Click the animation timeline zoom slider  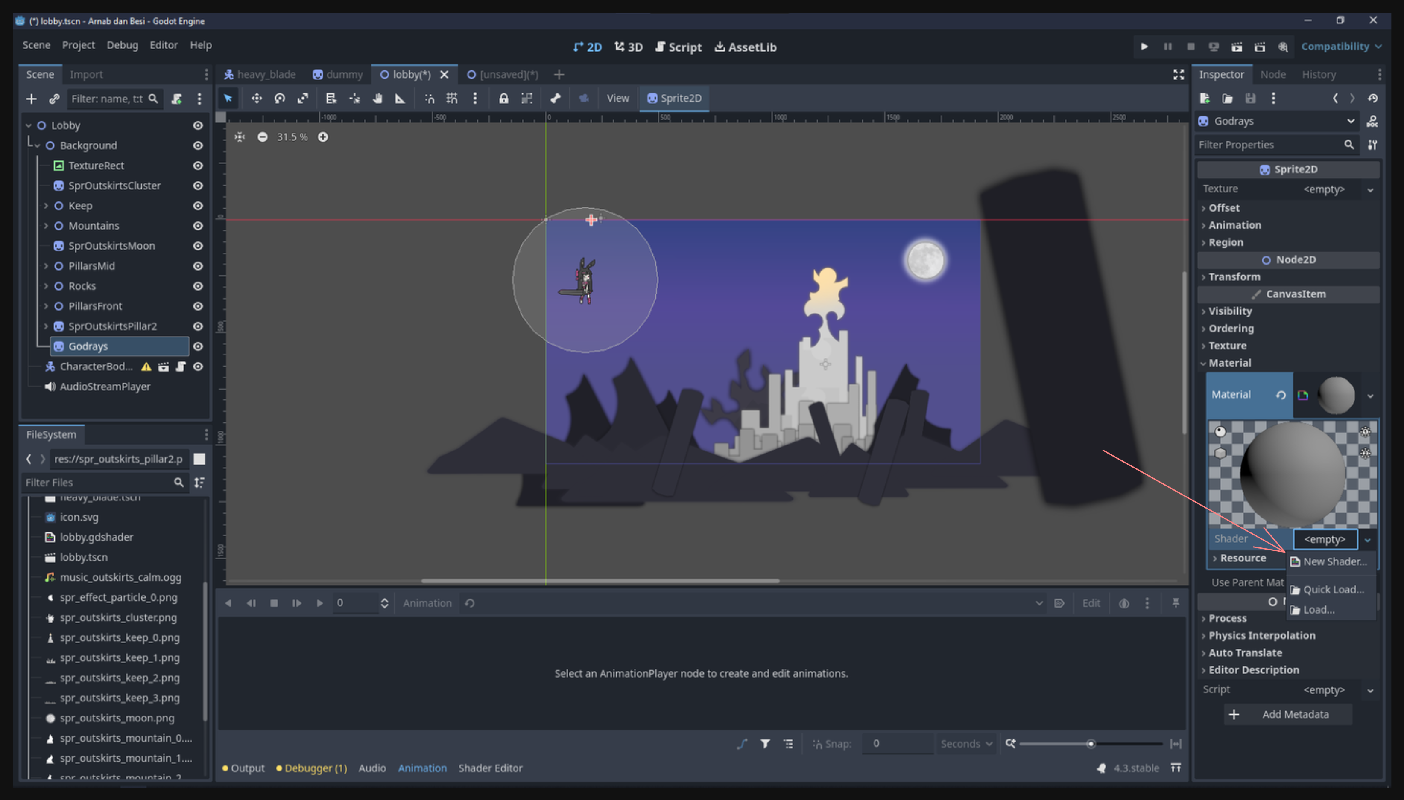(x=1091, y=744)
